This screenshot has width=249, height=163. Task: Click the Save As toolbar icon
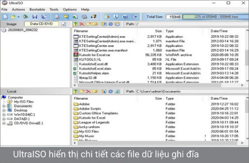[x=44, y=17]
